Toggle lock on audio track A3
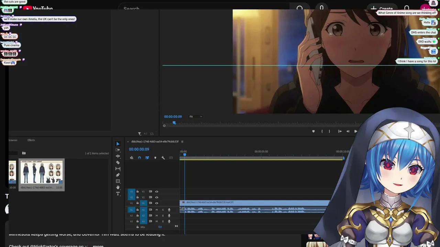The height and width of the screenshot is (247, 440). [137, 221]
